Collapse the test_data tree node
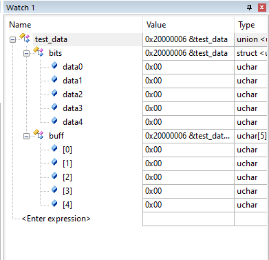The height and width of the screenshot is (260, 269). pos(12,40)
